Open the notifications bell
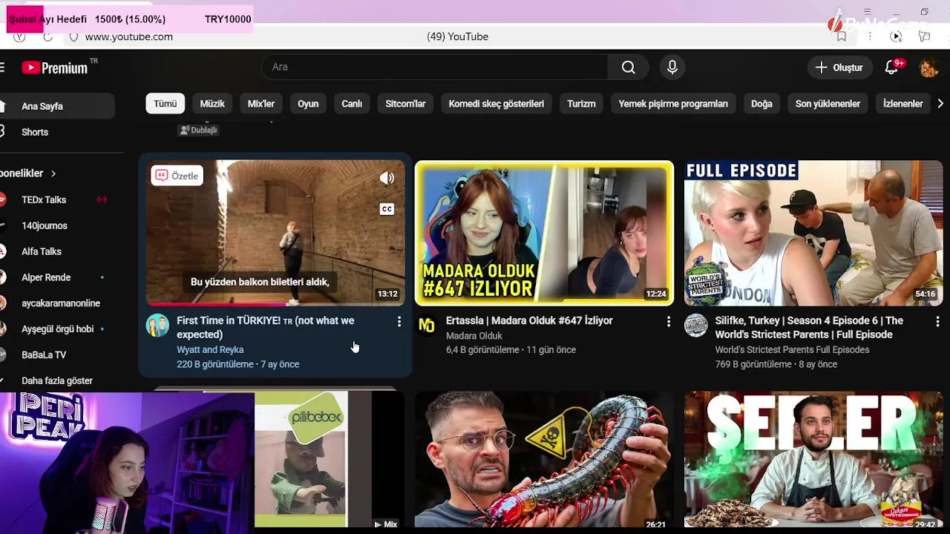The width and height of the screenshot is (950, 534). click(892, 67)
